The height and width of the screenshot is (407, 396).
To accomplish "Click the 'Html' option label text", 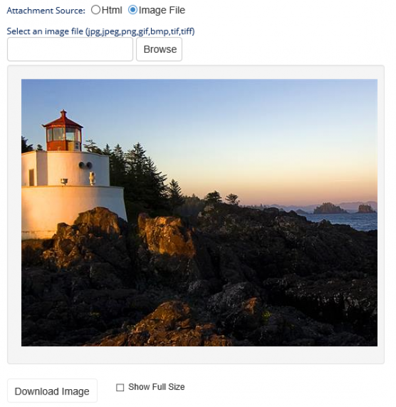I will click(112, 10).
